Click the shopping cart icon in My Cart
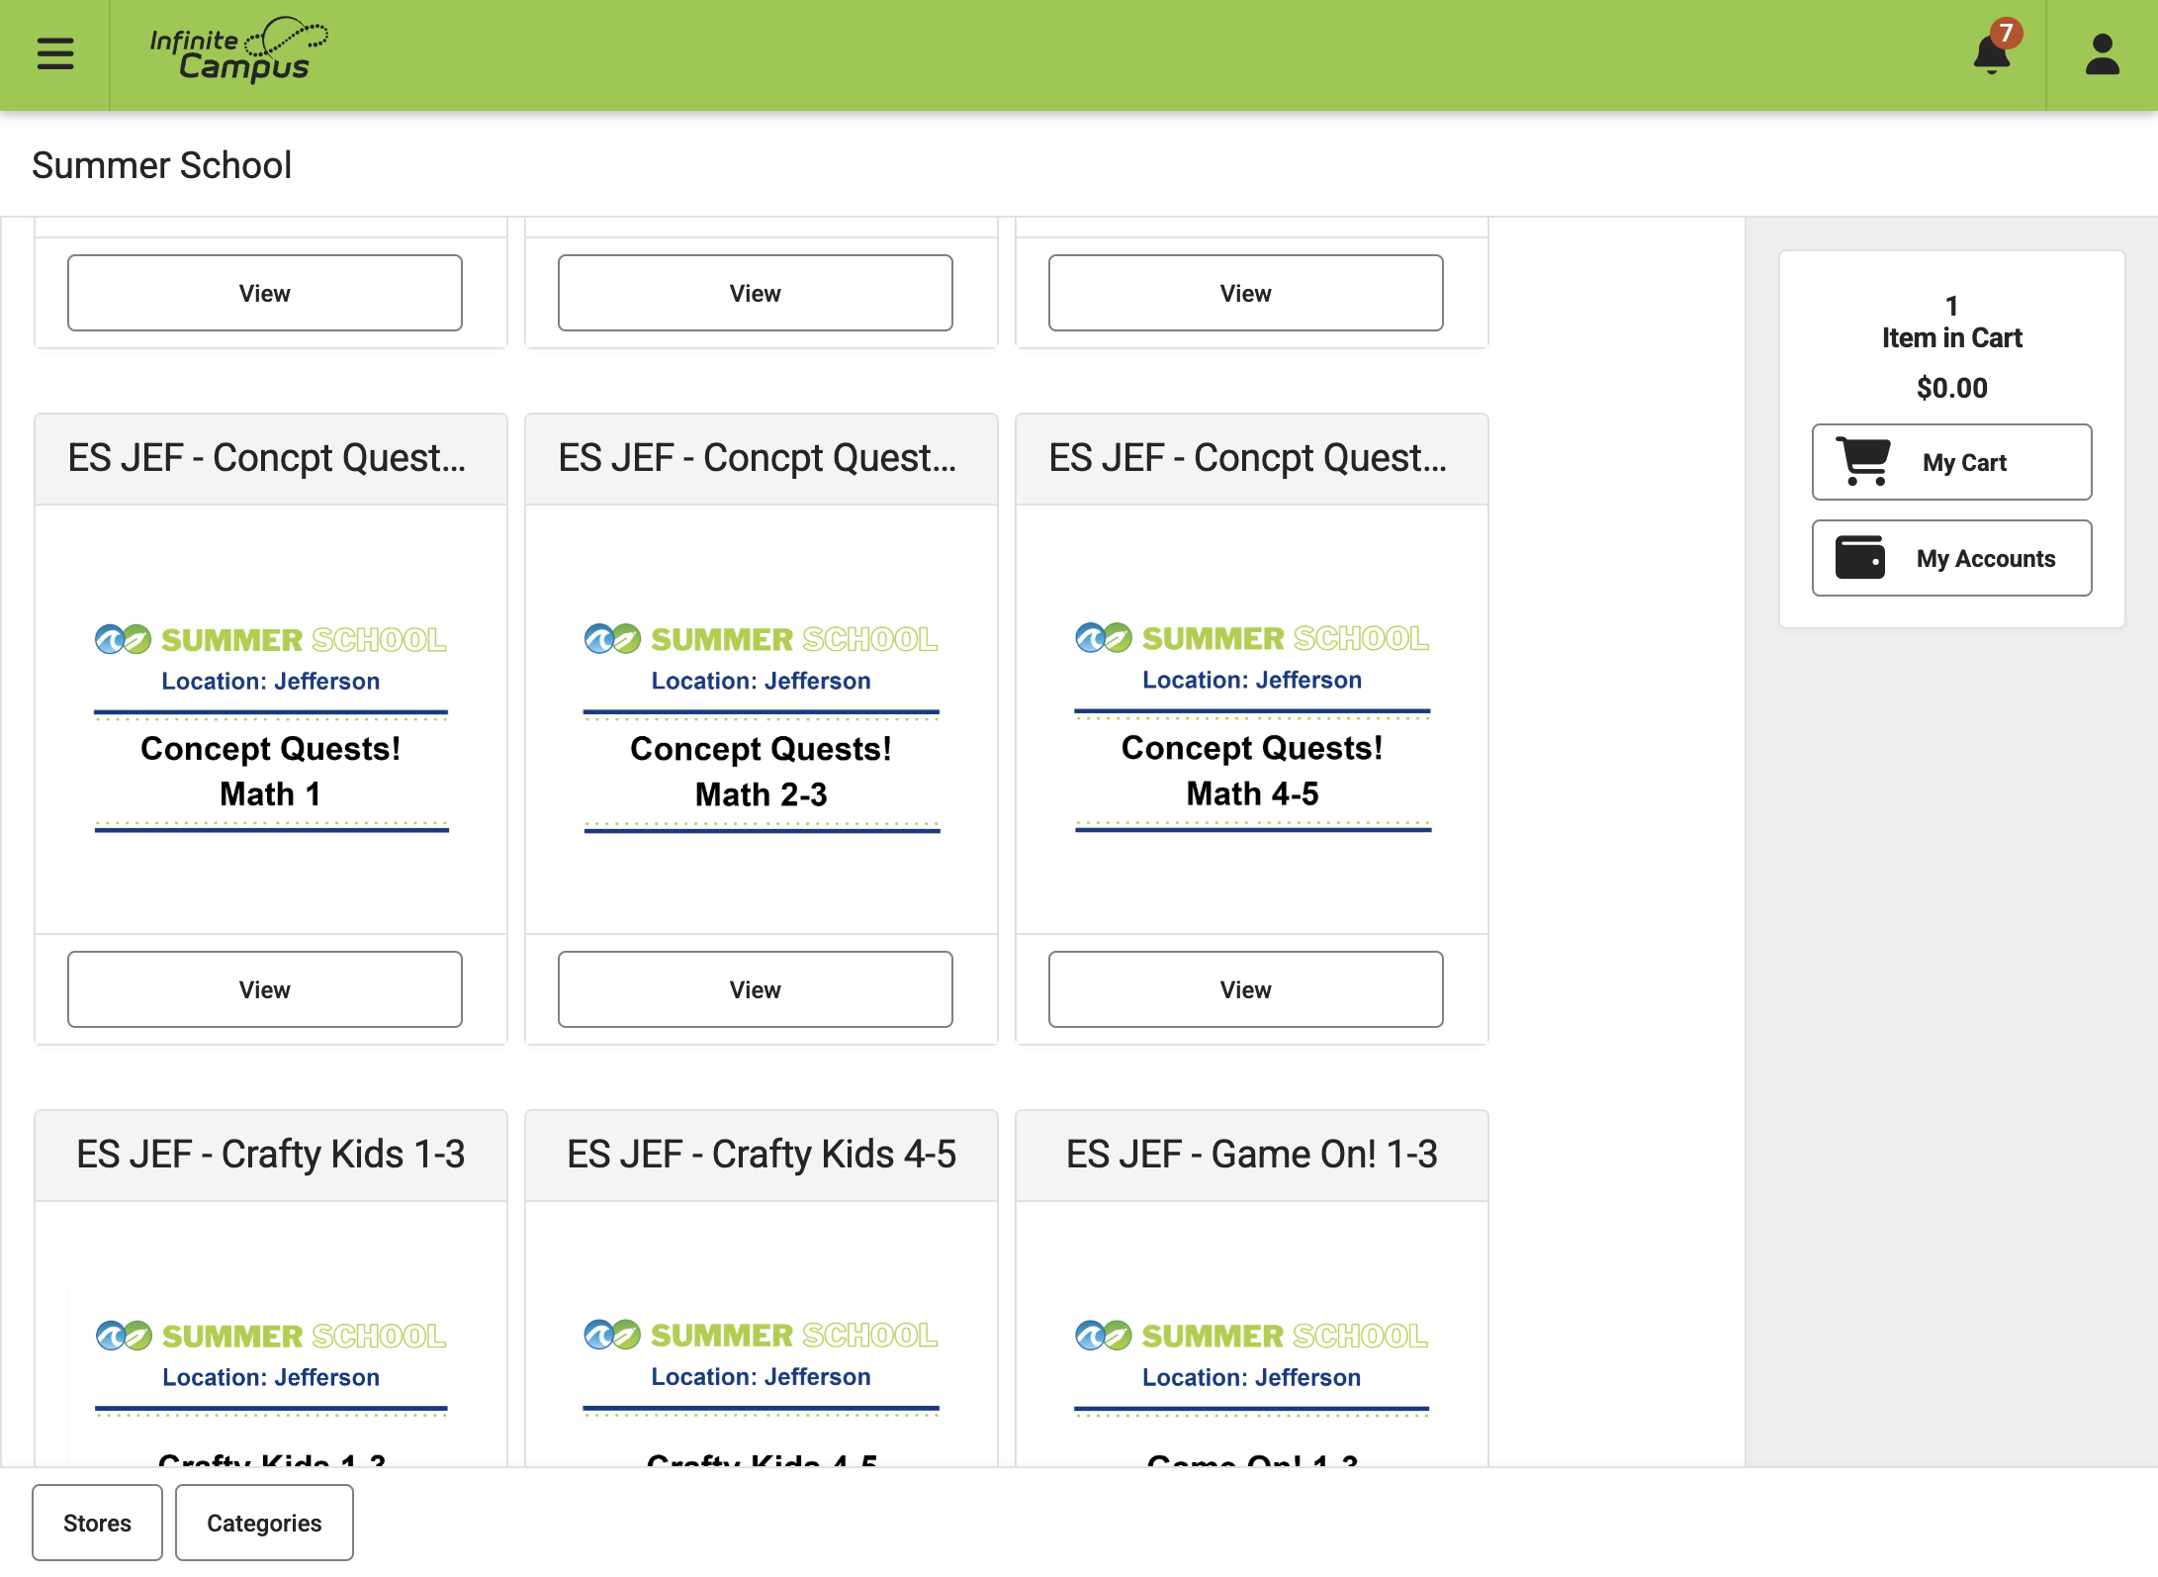This screenshot has height=1577, width=2158. [1863, 461]
